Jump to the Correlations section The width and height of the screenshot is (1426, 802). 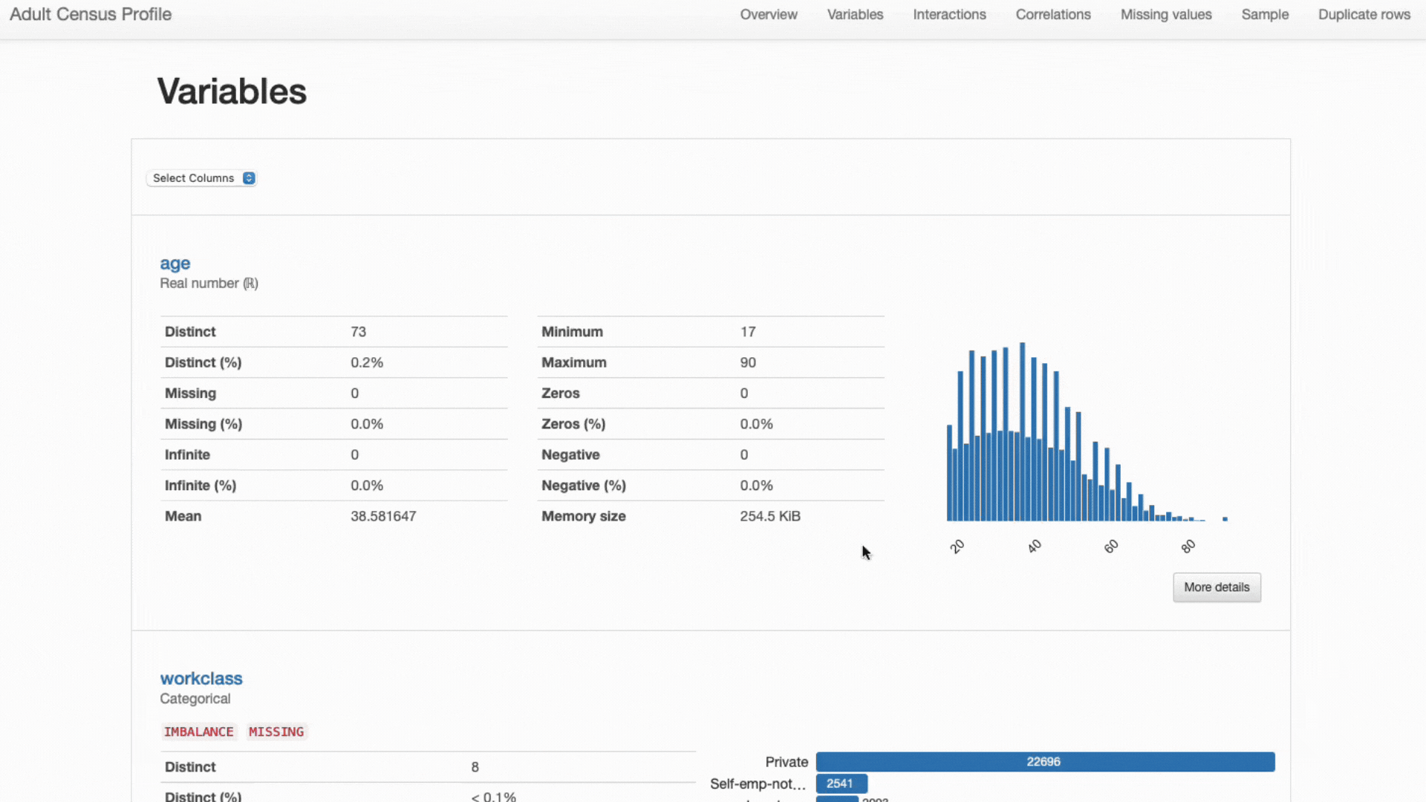pyautogui.click(x=1052, y=15)
